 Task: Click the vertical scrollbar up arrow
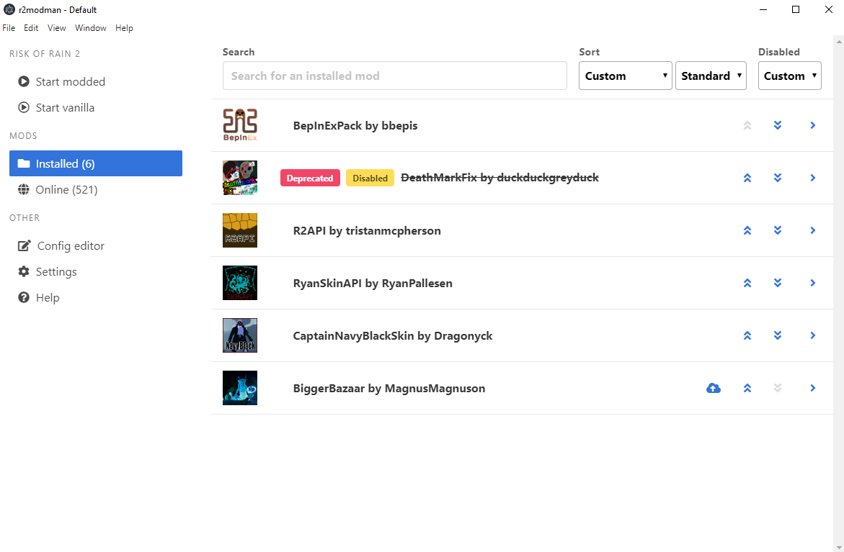point(839,41)
